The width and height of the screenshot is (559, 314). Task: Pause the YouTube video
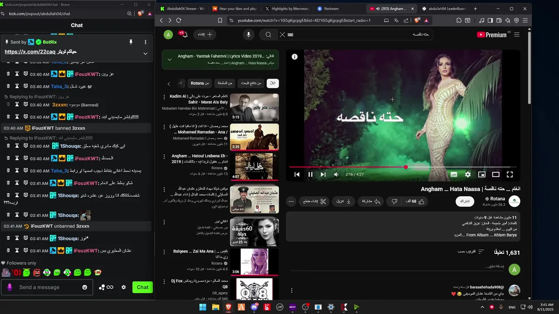[311, 174]
